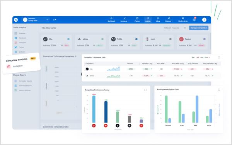Click the Carousel green bar in Posting Activity
Viewport: 232px width, 145px height.
(x=166, y=109)
